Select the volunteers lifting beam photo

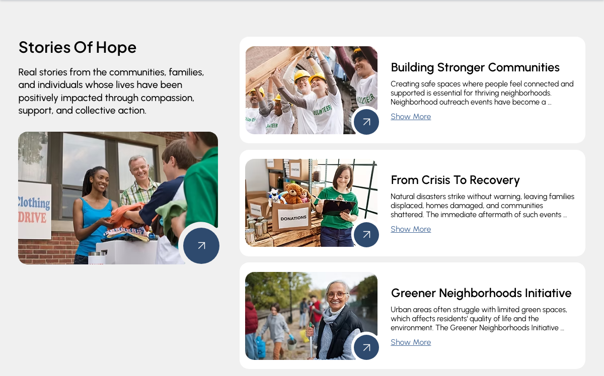pyautogui.click(x=311, y=90)
